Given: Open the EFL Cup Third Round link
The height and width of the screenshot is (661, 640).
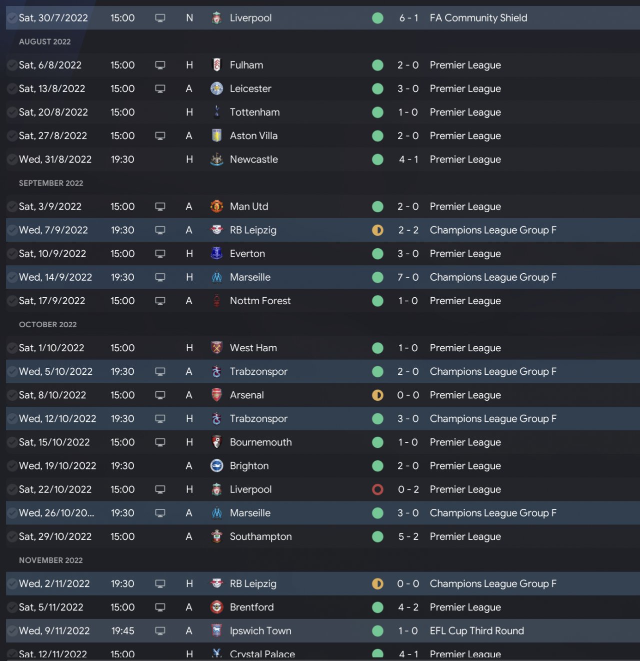Looking at the screenshot, I should pyautogui.click(x=476, y=631).
